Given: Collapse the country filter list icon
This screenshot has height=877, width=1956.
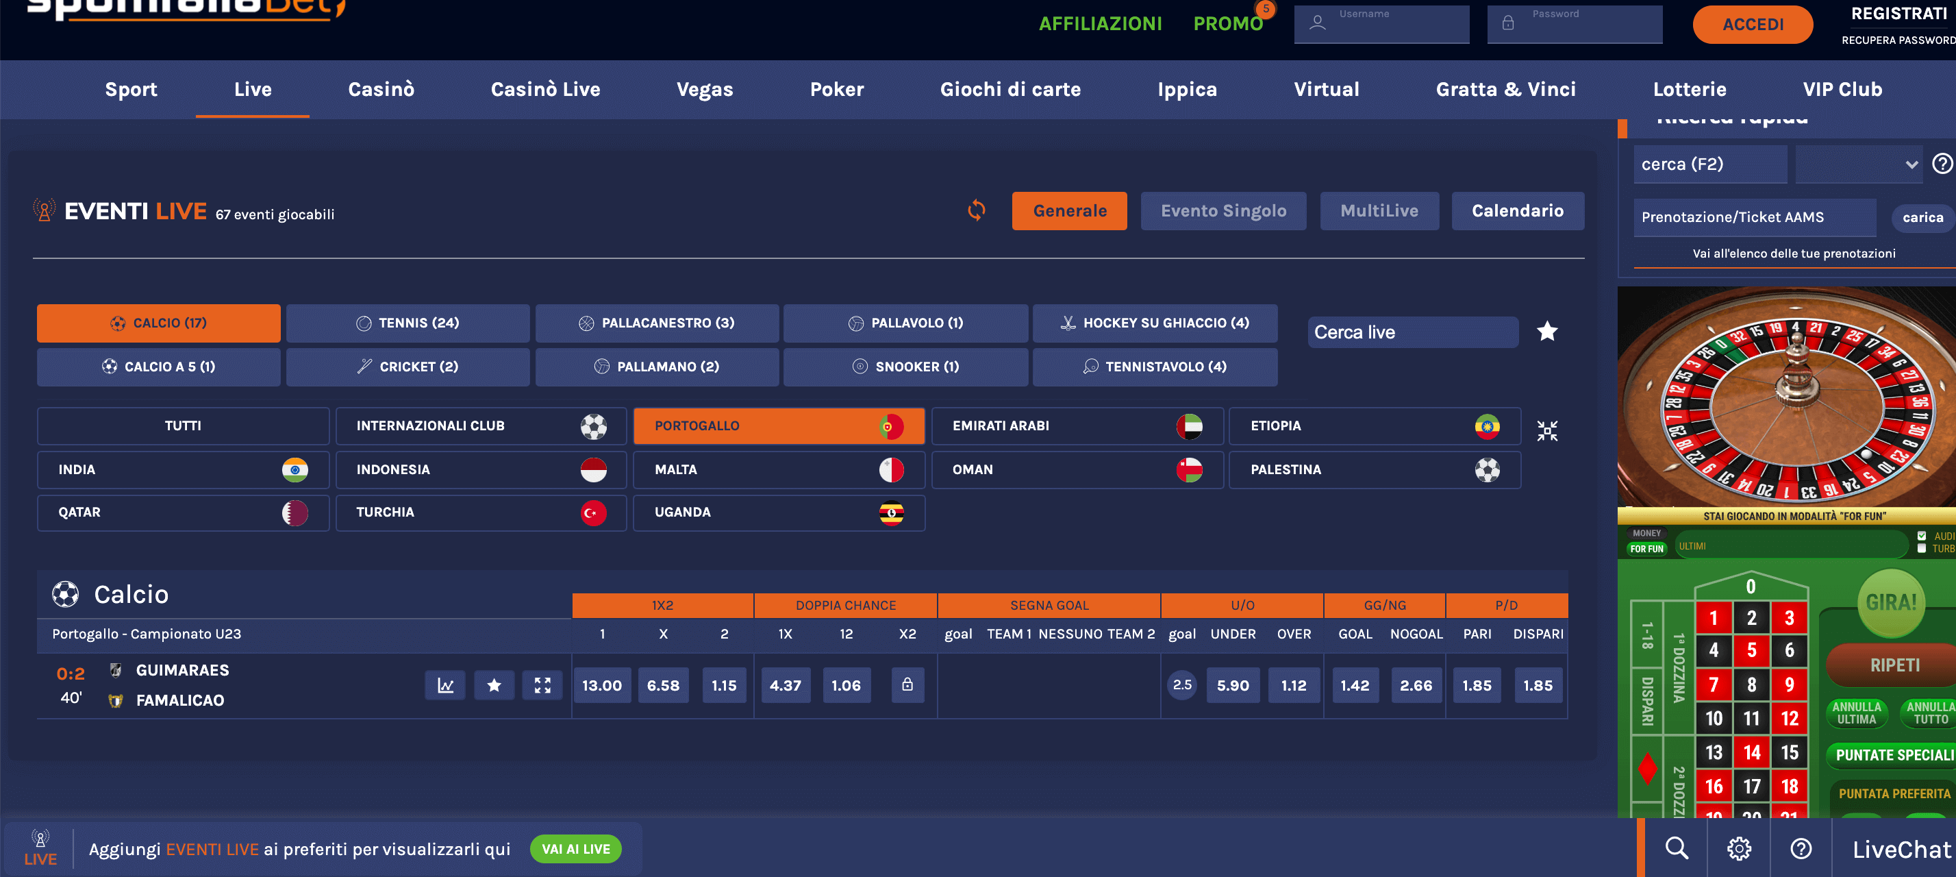Looking at the screenshot, I should (x=1546, y=431).
